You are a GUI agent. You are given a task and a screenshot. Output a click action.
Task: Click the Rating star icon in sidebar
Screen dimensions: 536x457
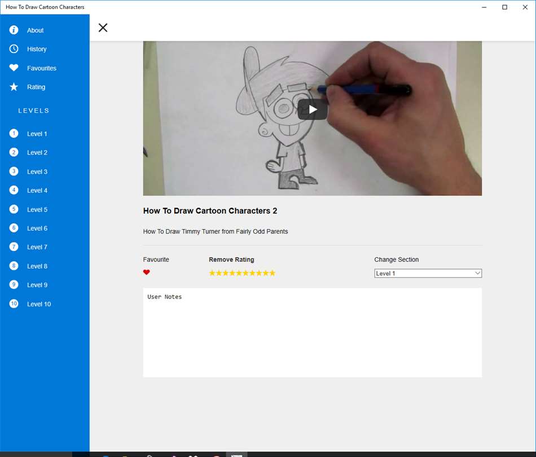click(14, 87)
